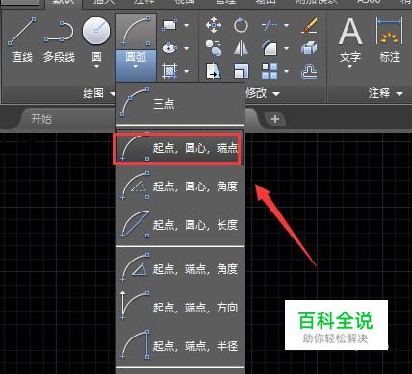Open the Trim tool dropdown arrow
This screenshot has width=412, height=374.
[286, 25]
